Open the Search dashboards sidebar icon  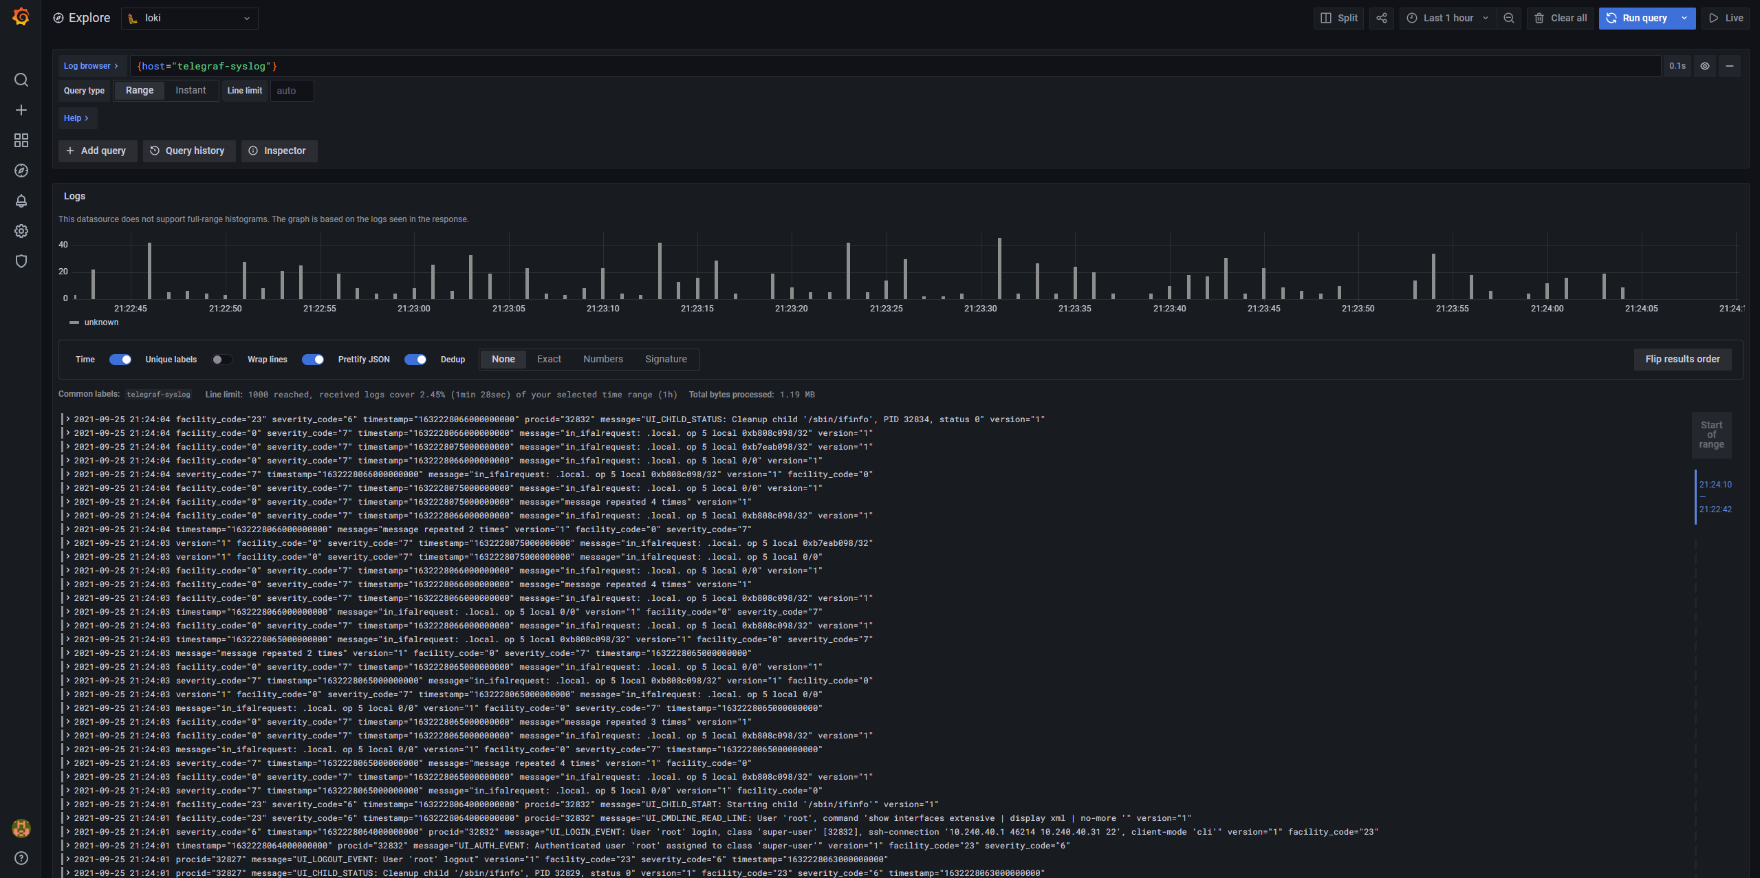pos(21,80)
